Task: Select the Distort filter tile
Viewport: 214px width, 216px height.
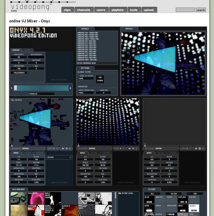Action: [x=194, y=199]
